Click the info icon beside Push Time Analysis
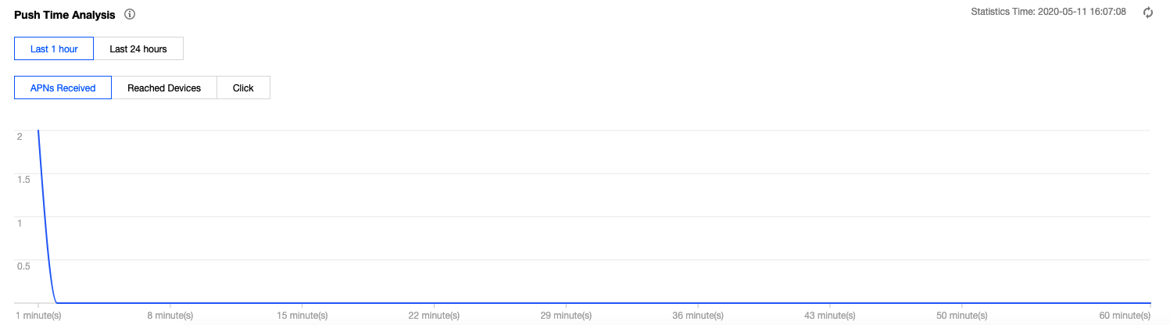The width and height of the screenshot is (1170, 325). [130, 15]
